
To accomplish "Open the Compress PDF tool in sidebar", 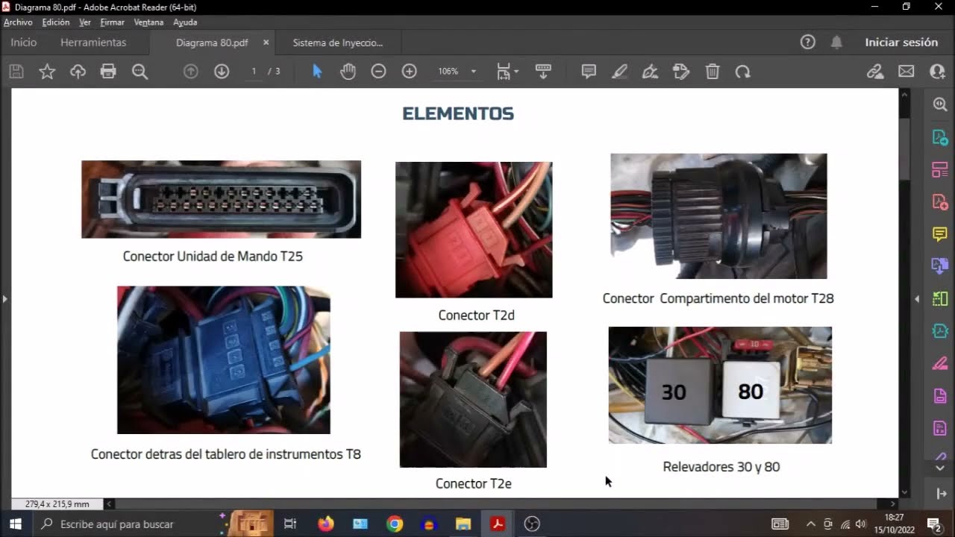I will (940, 330).
